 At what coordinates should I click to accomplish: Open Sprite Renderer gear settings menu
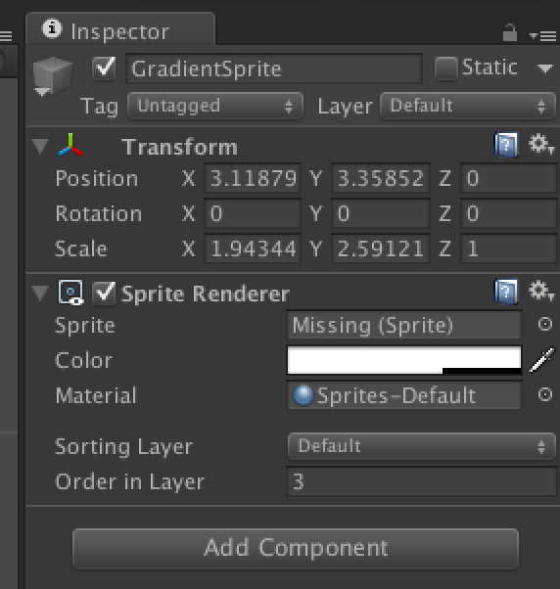[540, 291]
